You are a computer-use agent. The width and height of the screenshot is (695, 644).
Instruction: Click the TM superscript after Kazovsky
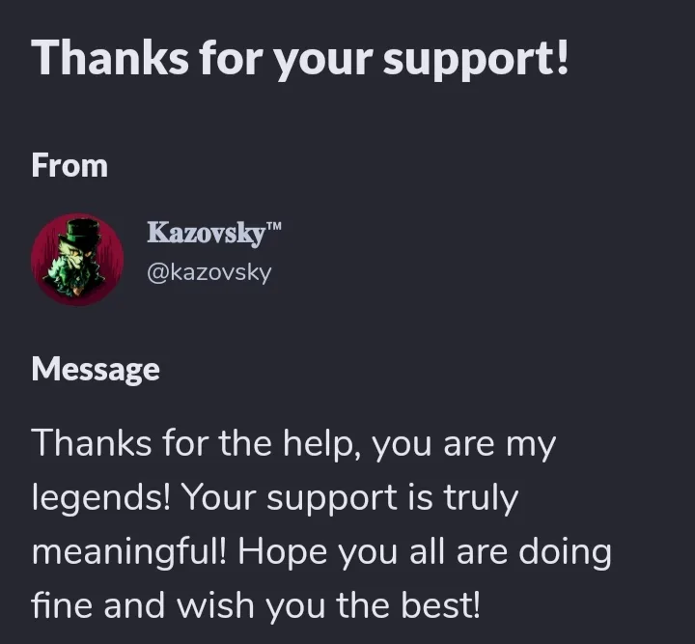click(274, 226)
